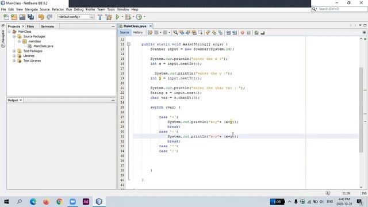Toggle Rectangular Selection in the editor toolbar
This screenshot has width=368, height=207.
coord(200,33)
